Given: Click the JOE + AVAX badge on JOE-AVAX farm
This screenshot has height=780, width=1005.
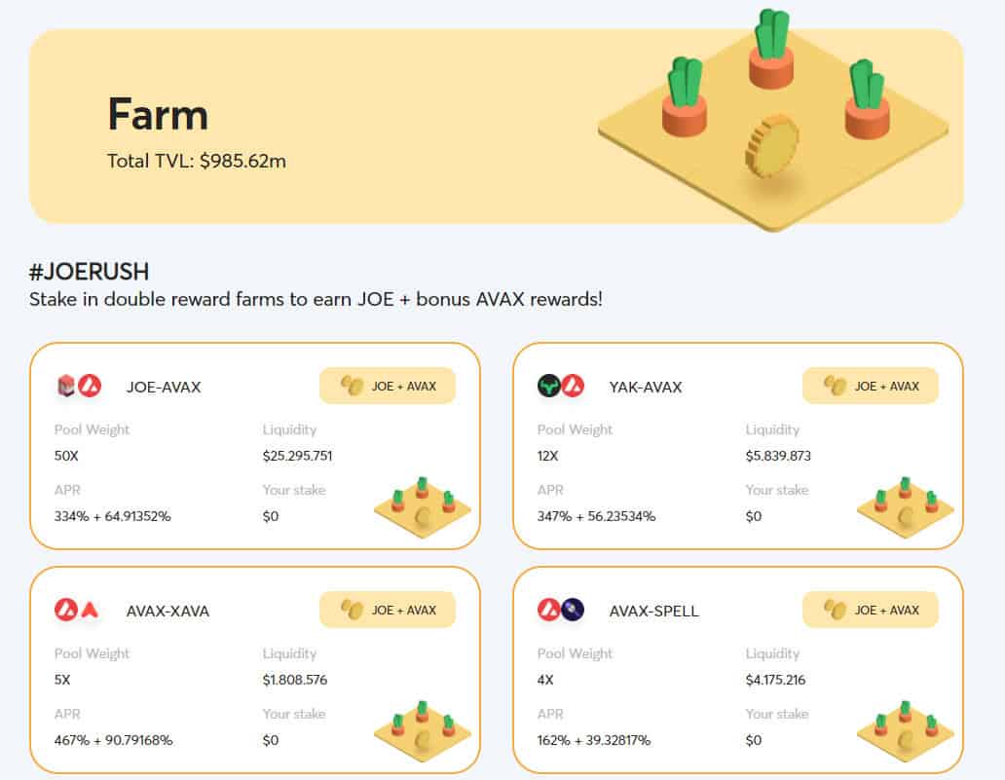Looking at the screenshot, I should pos(388,386).
